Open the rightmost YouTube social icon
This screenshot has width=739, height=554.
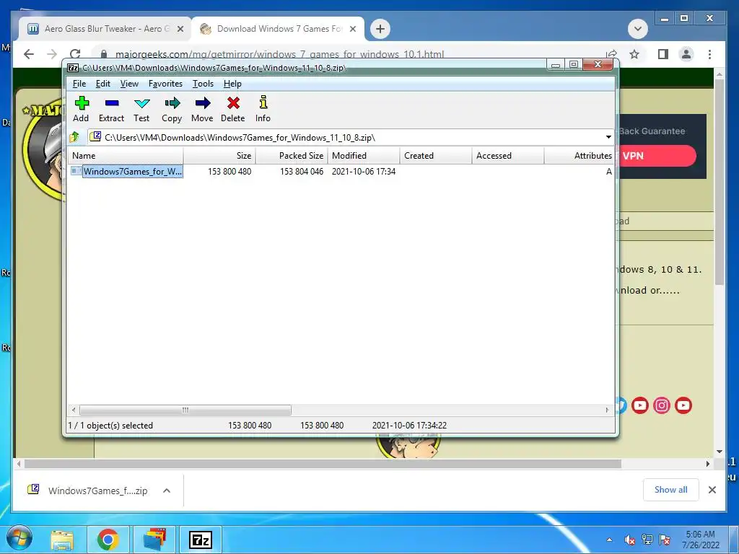683,405
